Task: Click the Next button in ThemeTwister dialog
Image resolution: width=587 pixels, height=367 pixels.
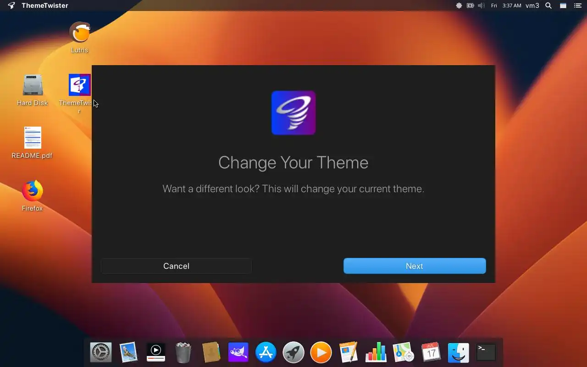Action: (415, 266)
